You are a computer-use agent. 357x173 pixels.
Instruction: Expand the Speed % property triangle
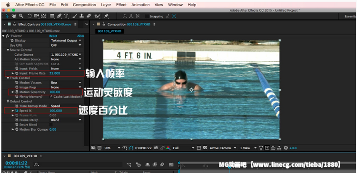coord(13,111)
